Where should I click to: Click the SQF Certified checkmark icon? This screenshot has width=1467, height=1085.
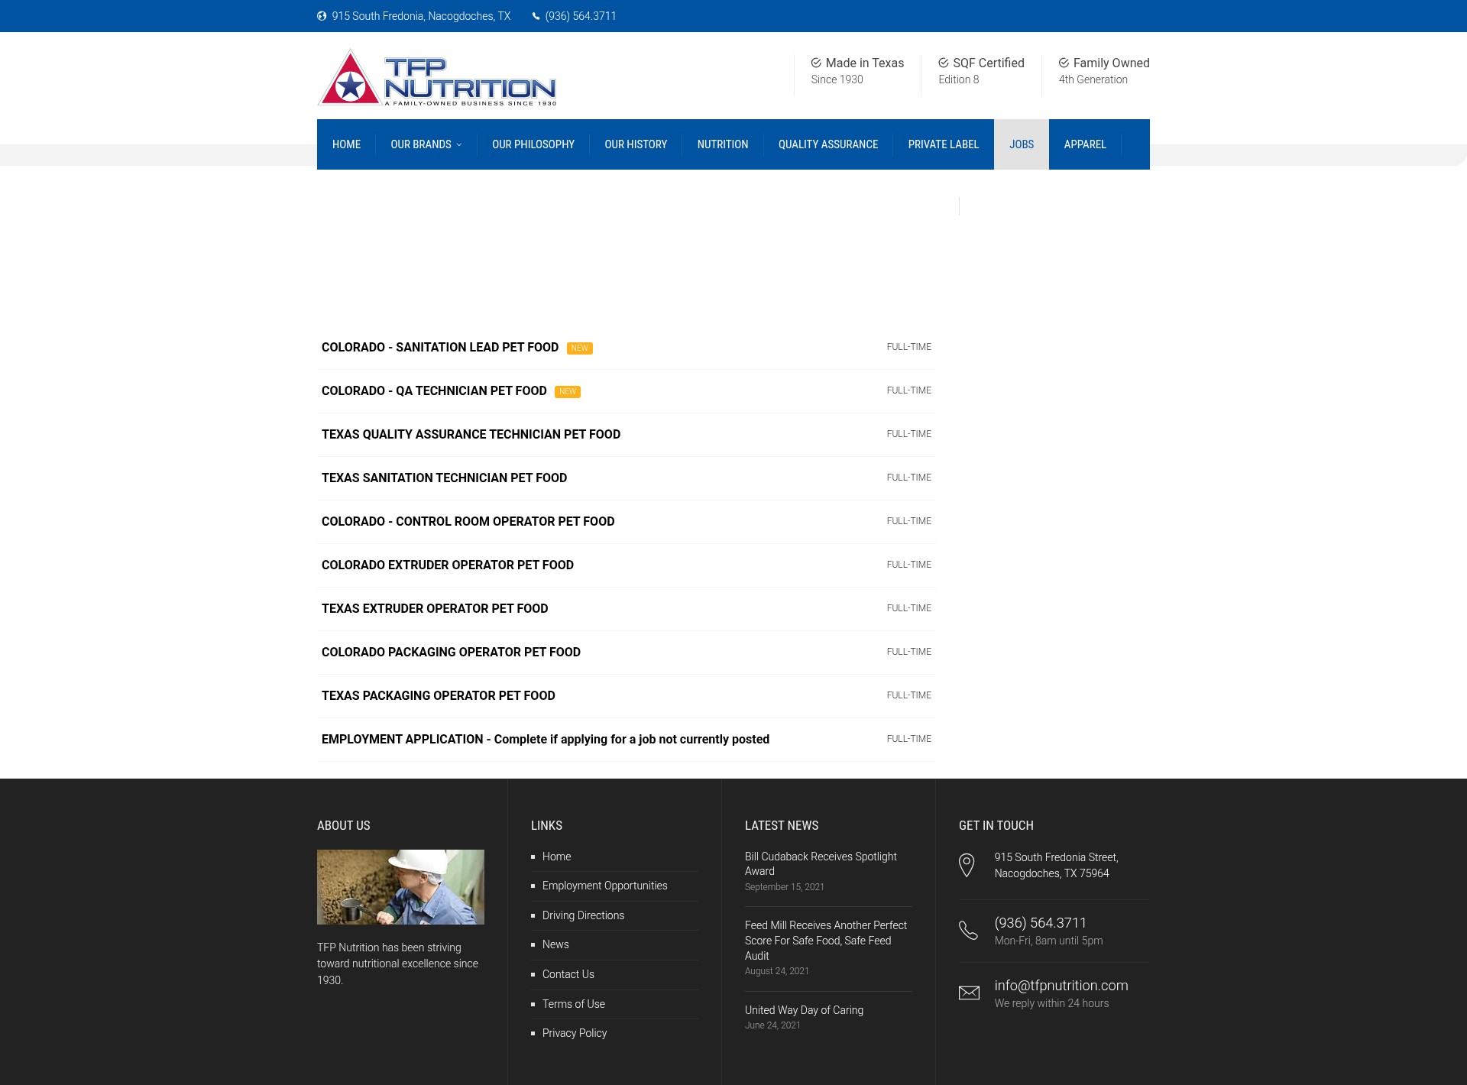pos(944,63)
